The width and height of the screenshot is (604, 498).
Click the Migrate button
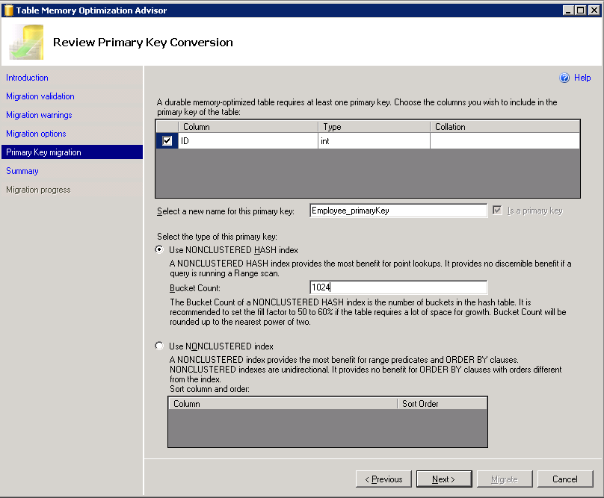[505, 479]
